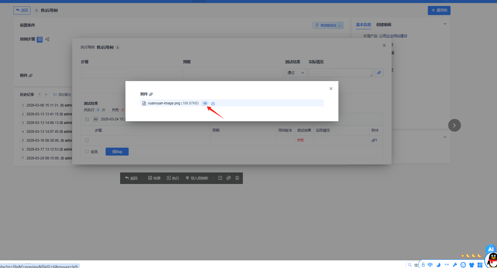Open 结果 in the bottom toolbar

pos(154,178)
